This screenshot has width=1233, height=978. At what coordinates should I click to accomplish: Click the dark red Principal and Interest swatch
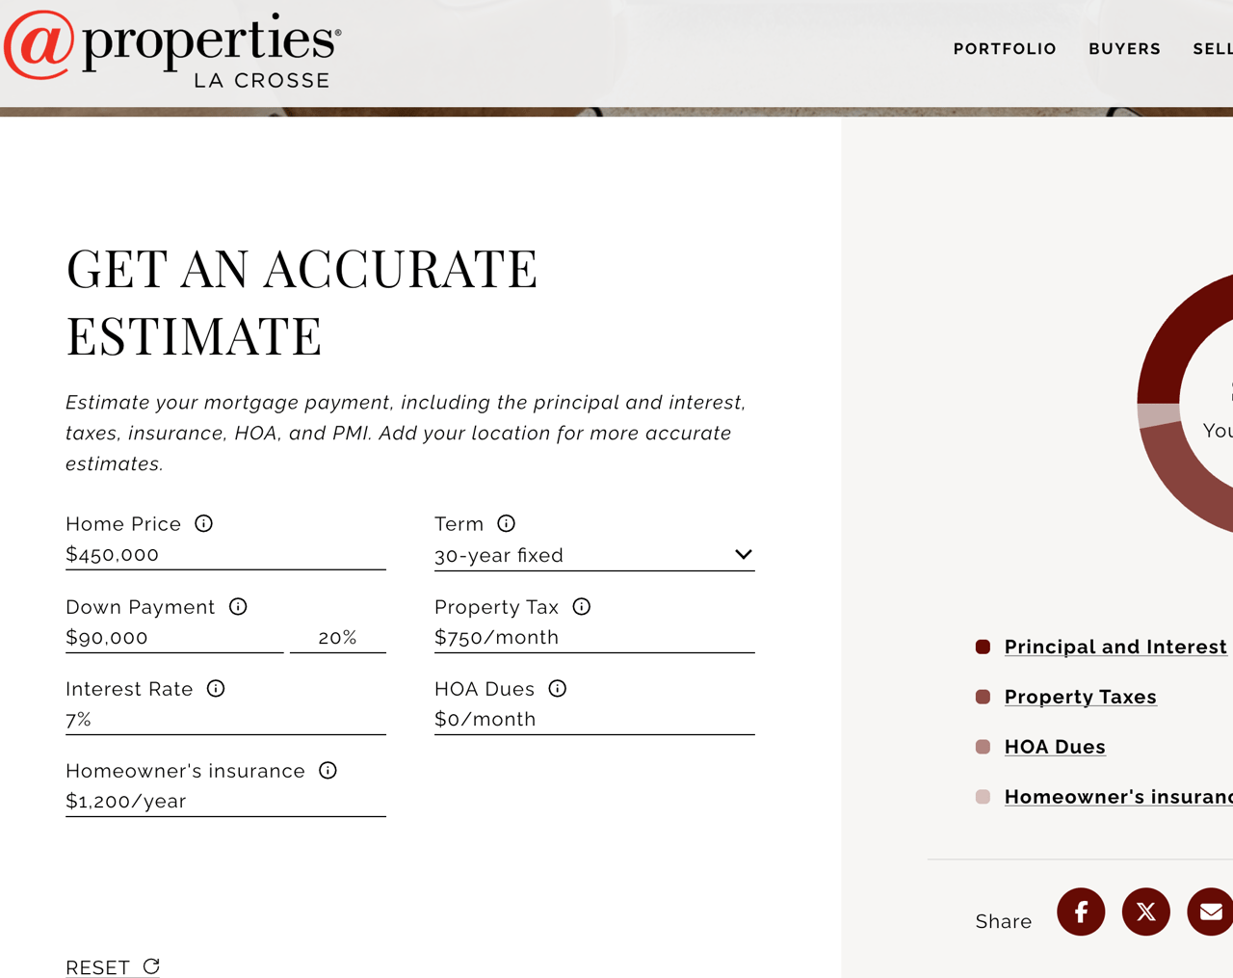(983, 647)
